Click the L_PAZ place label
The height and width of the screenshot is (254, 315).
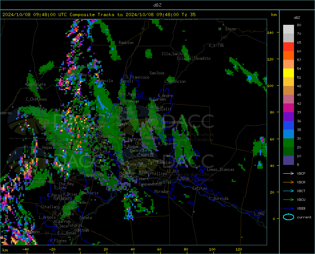[x=259, y=214]
